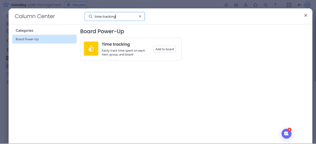Image resolution: width=316 pixels, height=144 pixels.
Task: Click the Categories heading
Action: coord(24,31)
